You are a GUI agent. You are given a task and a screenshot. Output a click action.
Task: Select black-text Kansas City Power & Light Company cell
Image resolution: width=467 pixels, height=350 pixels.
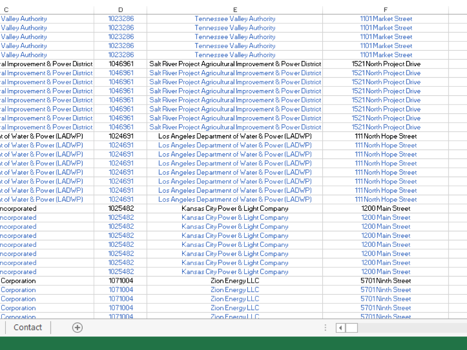point(235,208)
